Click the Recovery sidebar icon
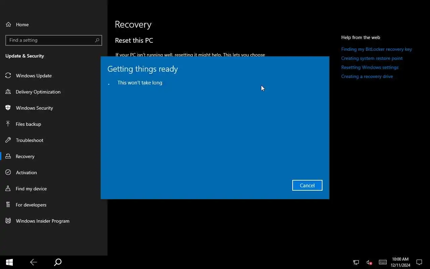The image size is (430, 269). click(x=8, y=156)
